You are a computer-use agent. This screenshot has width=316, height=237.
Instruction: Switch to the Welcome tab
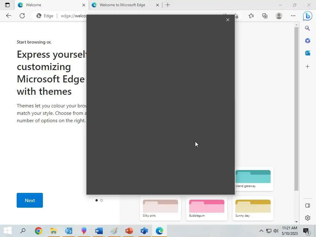[x=51, y=5]
